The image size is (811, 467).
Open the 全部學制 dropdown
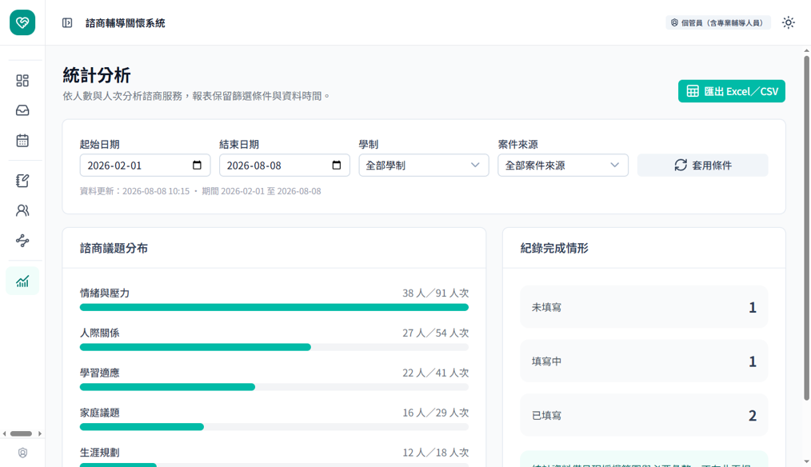tap(424, 166)
